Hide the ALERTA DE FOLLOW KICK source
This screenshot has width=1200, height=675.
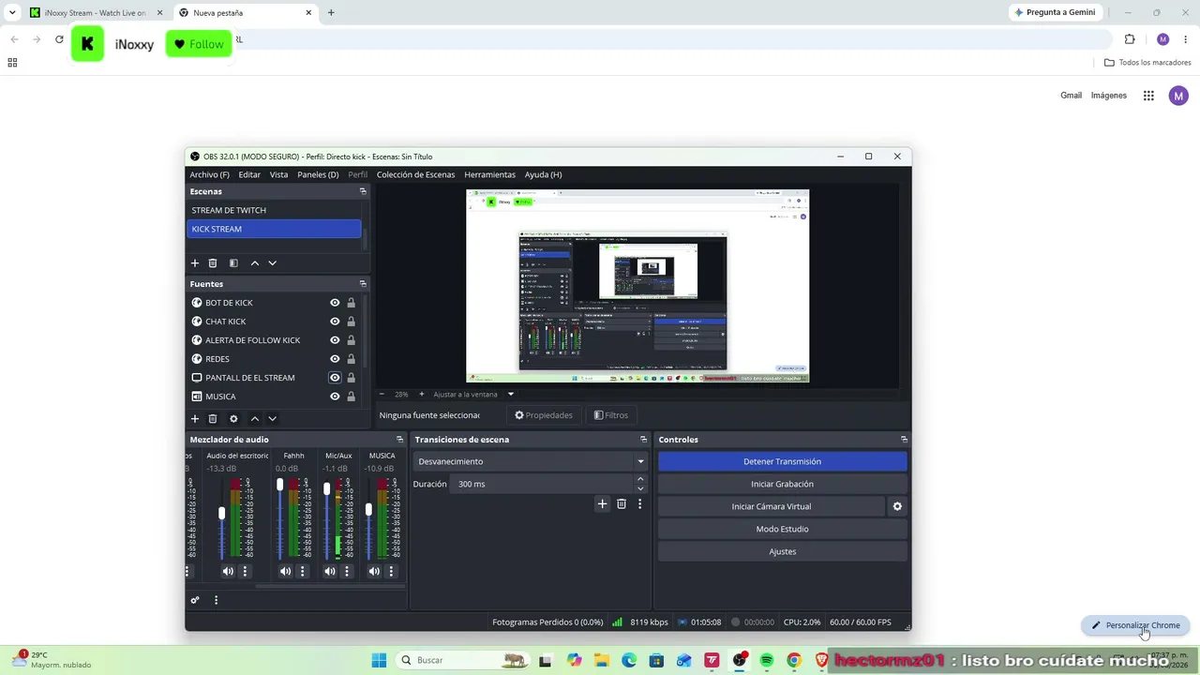335,340
